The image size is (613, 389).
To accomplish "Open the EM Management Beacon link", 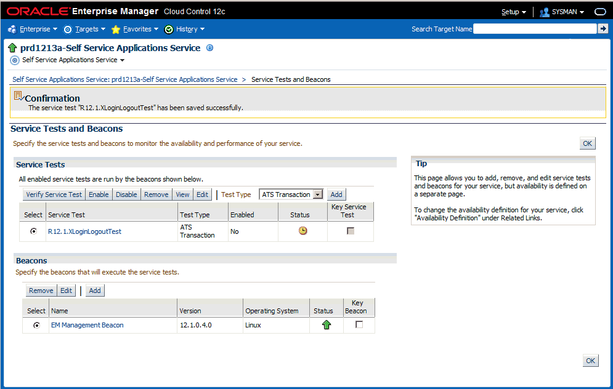I will click(87, 325).
